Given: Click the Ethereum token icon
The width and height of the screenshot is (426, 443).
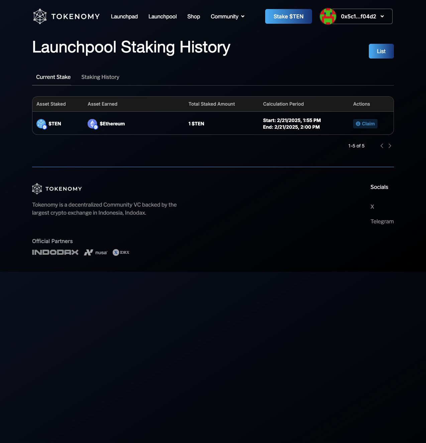Looking at the screenshot, I should tap(92, 124).
